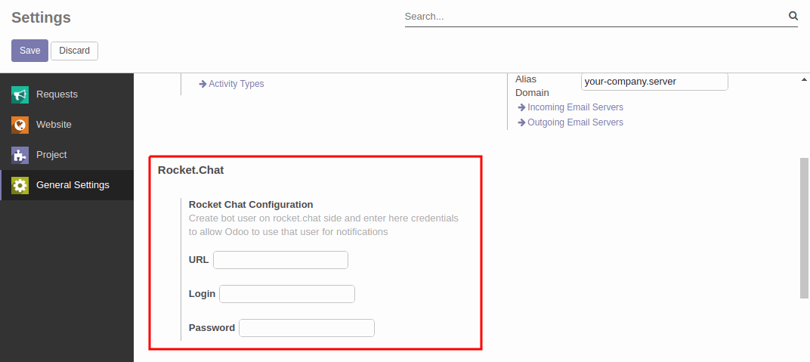Click the Rocket.Chat section heading

click(x=190, y=170)
